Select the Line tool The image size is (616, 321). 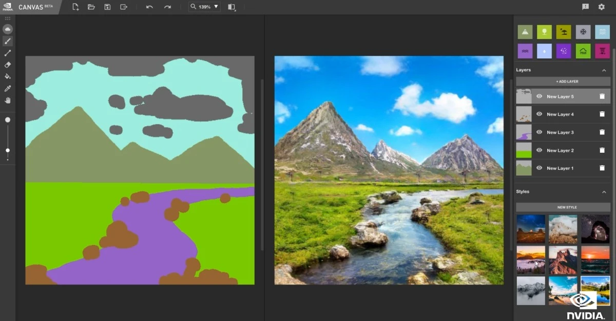point(7,53)
